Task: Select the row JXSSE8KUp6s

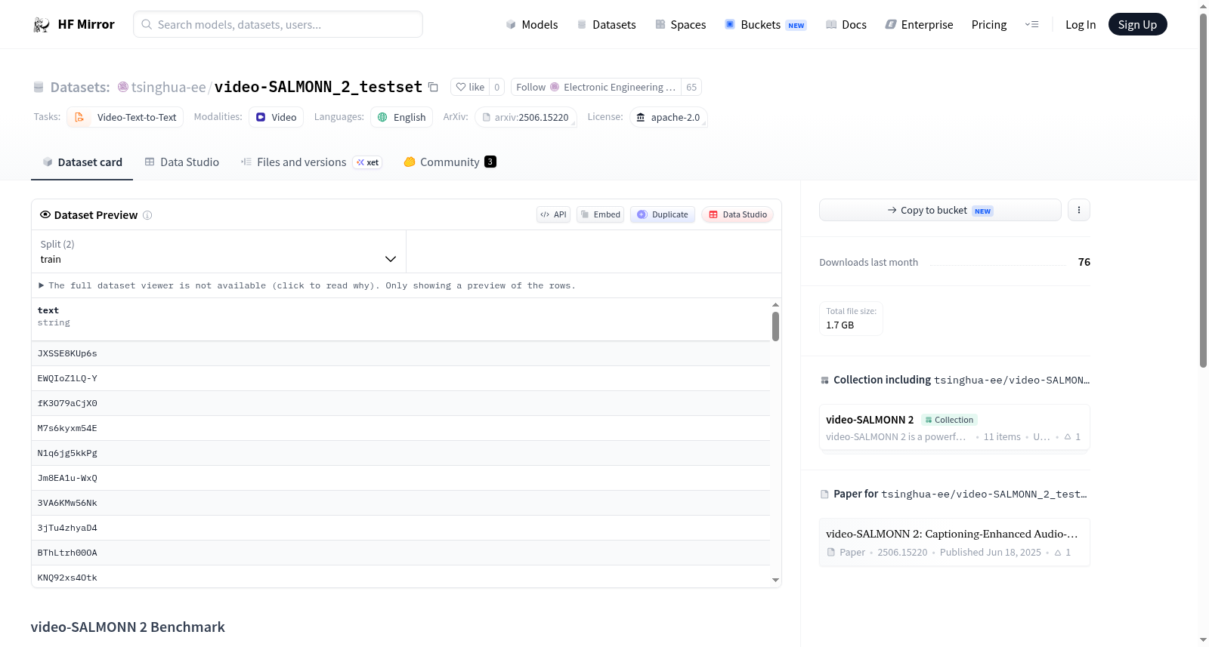Action: coord(400,353)
